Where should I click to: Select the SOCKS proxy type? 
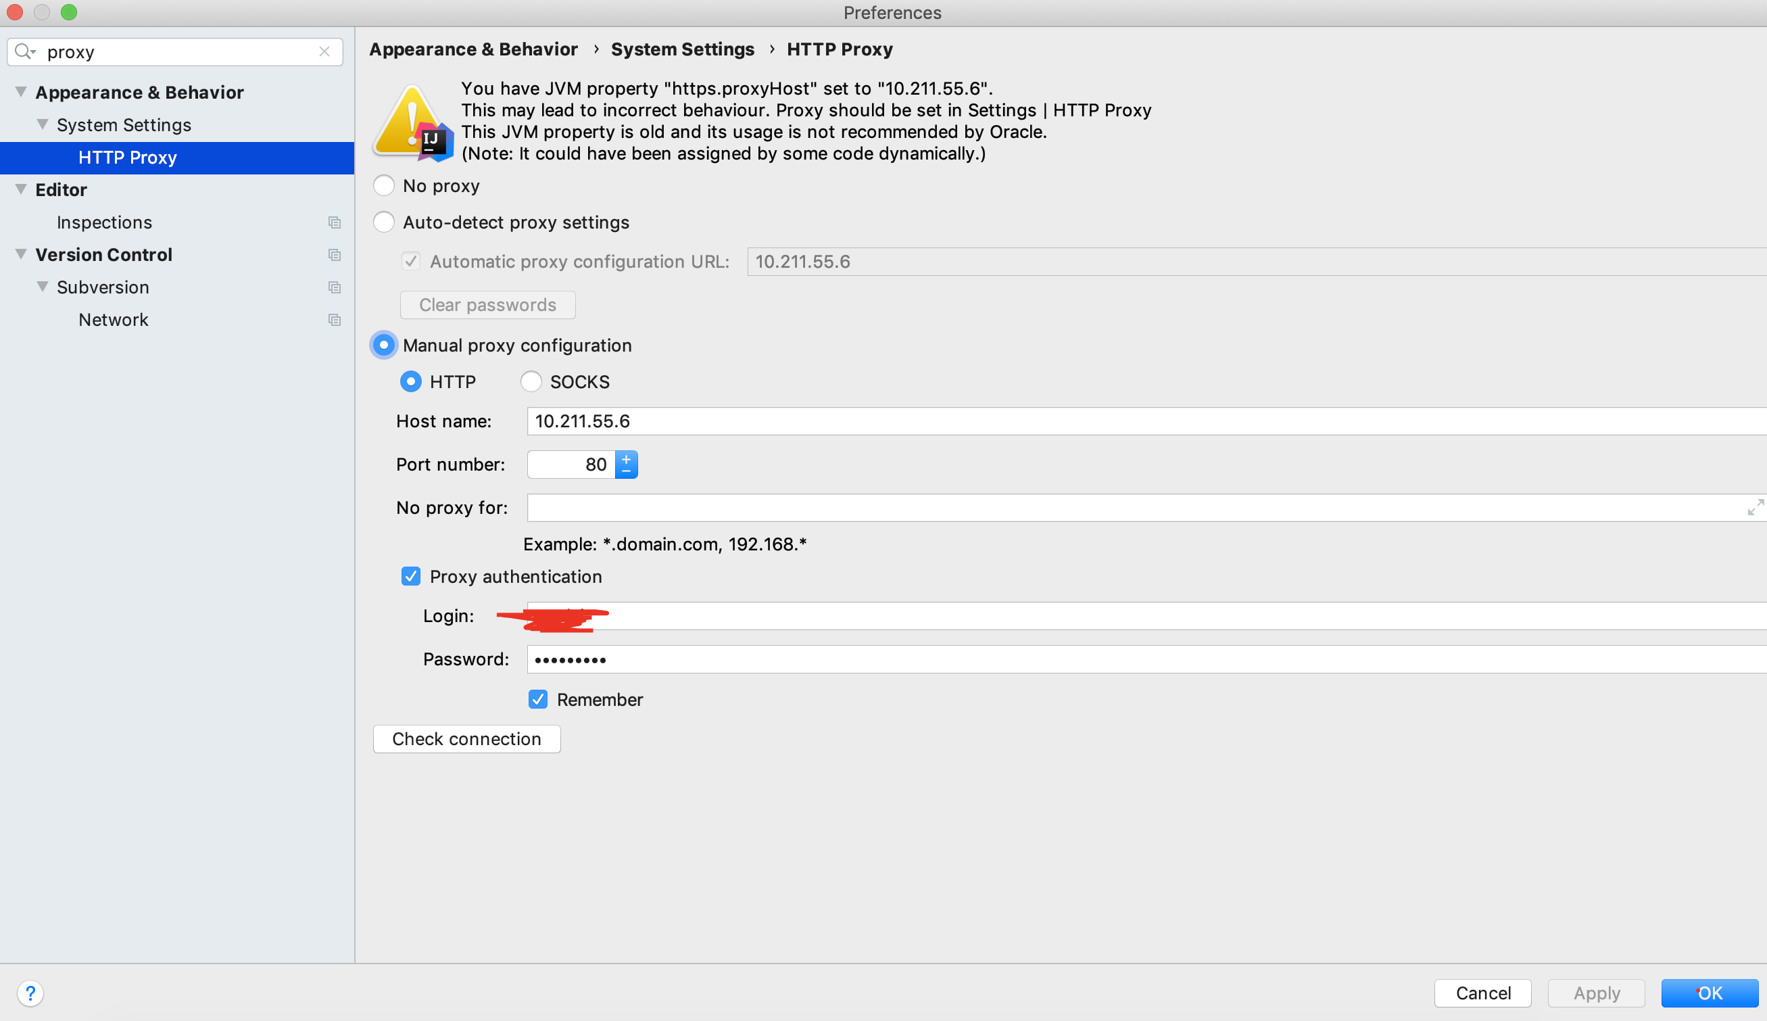click(531, 381)
